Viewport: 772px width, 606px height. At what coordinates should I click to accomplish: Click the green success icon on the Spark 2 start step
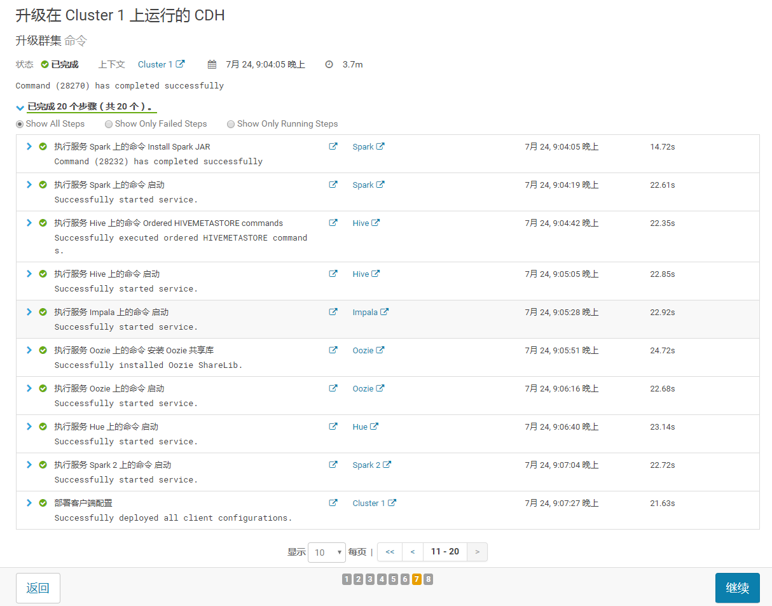[x=42, y=465]
